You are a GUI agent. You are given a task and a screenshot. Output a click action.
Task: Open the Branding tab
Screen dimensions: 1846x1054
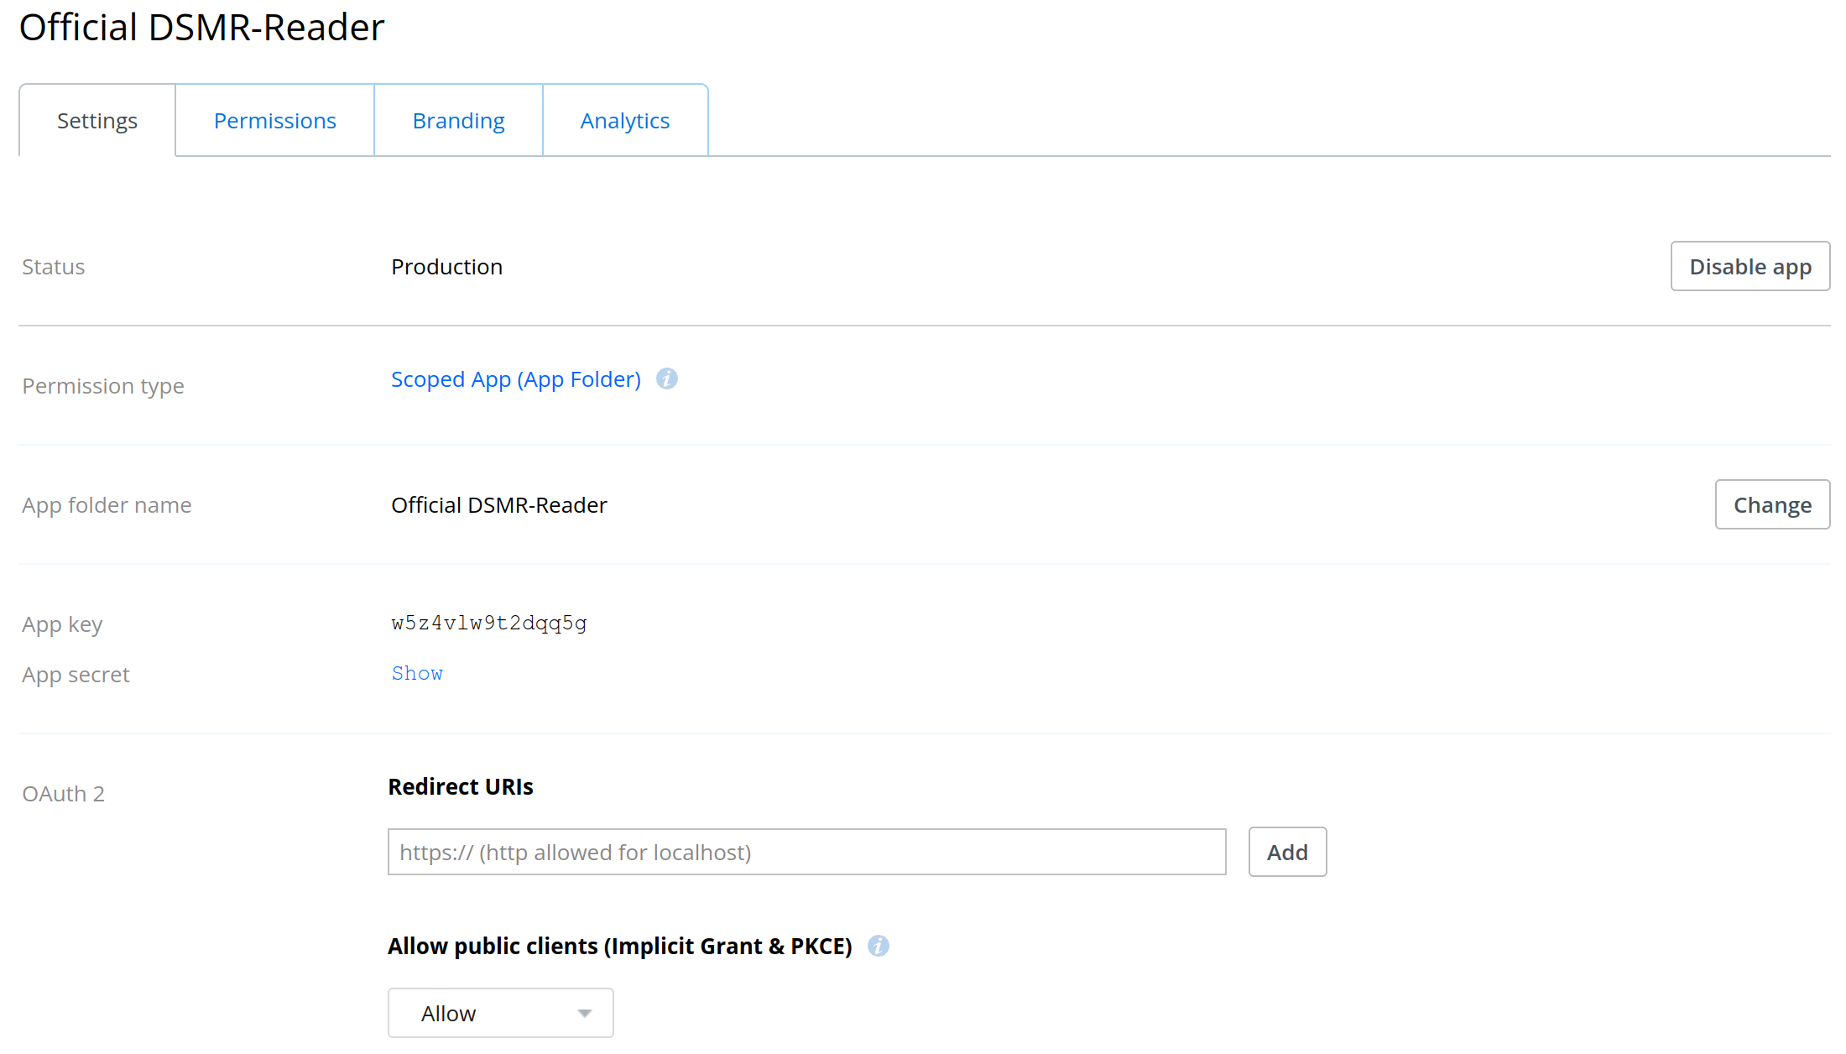pyautogui.click(x=458, y=120)
